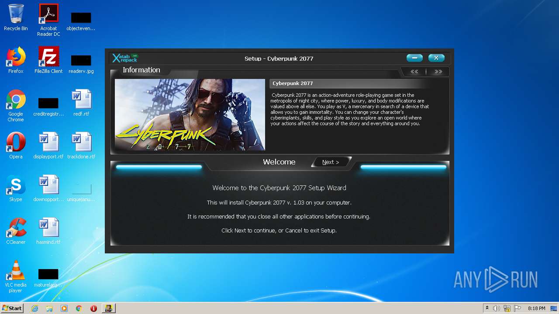Select the redf.rtf desktop file
Image resolution: width=559 pixels, height=314 pixels.
(x=81, y=103)
